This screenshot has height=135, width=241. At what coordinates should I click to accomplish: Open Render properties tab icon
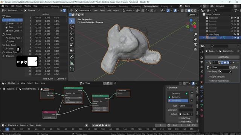(x=202, y=57)
